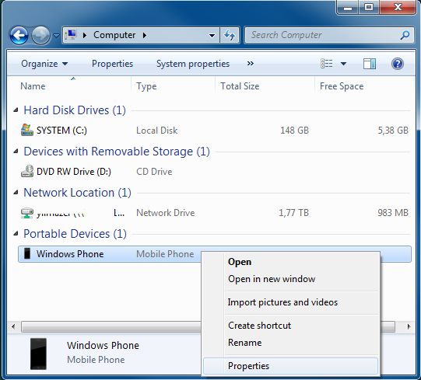The height and width of the screenshot is (380, 421).
Task: Click the phone thumbnail in details pane
Action: [x=38, y=354]
